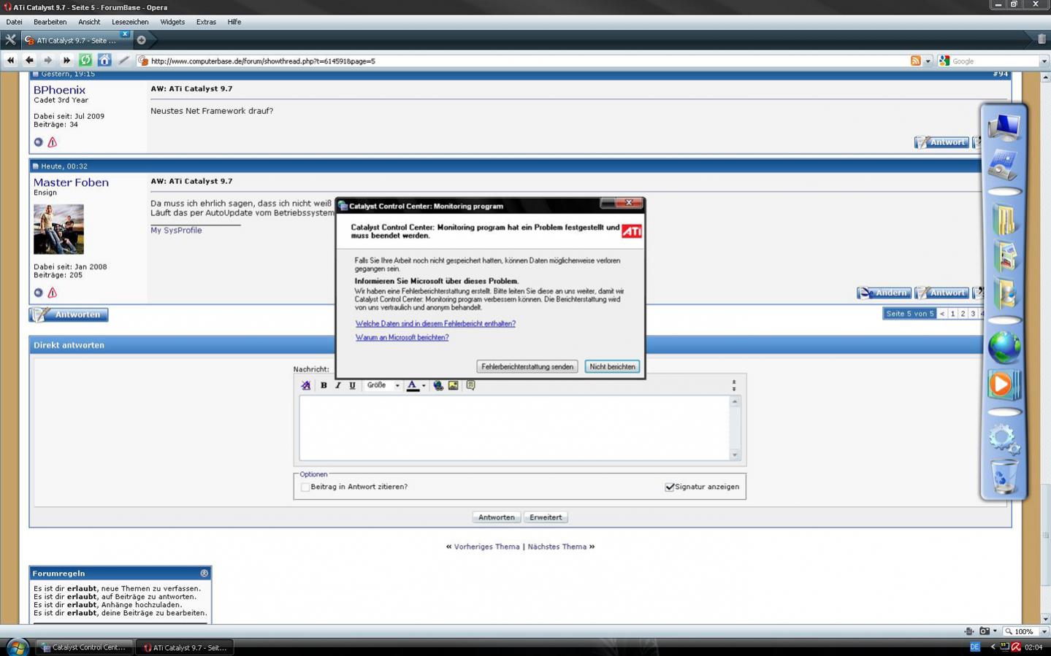Click the online status icon in Master Foben's post

click(x=38, y=293)
